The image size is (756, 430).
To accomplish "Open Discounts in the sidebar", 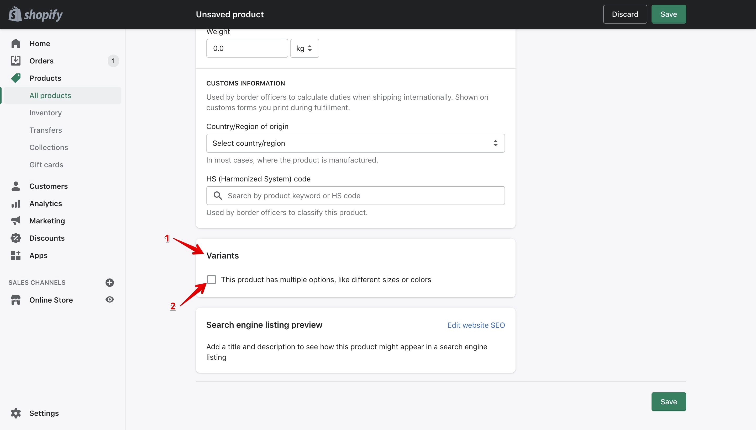I will point(47,238).
